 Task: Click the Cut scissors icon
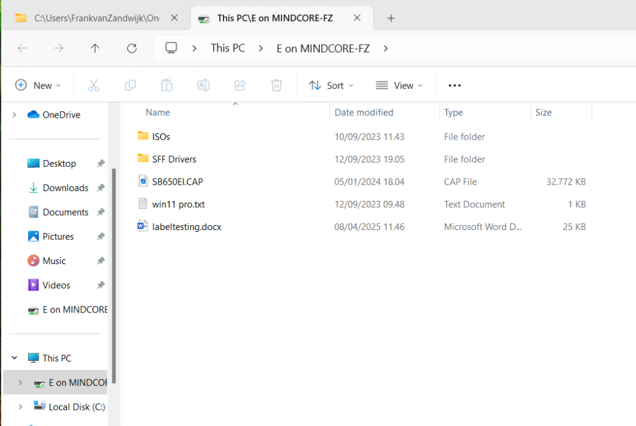click(94, 86)
